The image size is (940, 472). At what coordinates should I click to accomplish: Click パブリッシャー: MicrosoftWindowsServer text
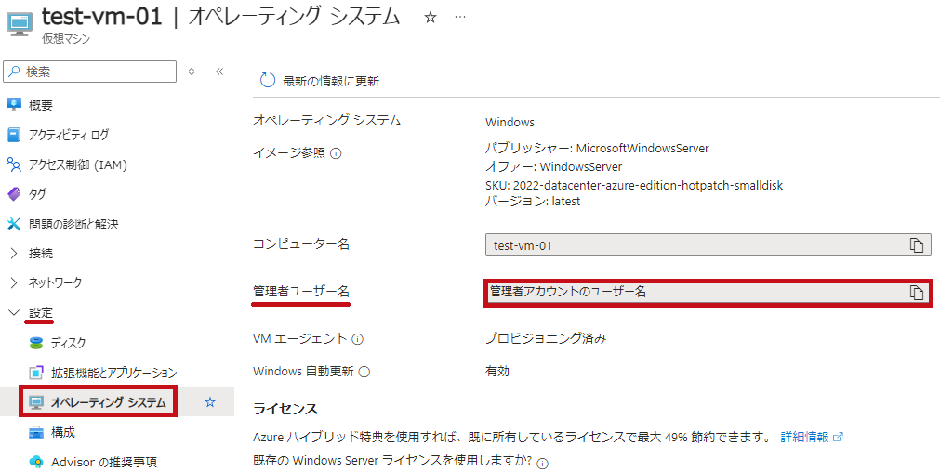[597, 148]
